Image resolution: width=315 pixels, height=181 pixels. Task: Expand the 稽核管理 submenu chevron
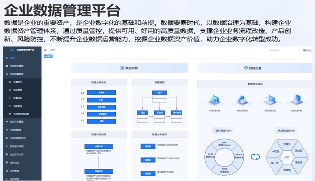point(40,106)
